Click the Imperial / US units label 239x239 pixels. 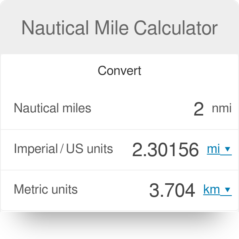pos(63,149)
